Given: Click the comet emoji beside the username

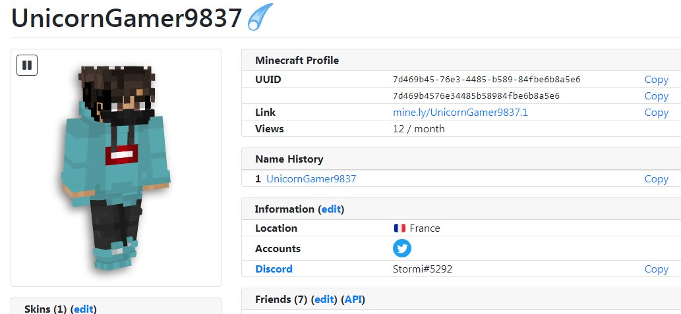Looking at the screenshot, I should click(260, 17).
